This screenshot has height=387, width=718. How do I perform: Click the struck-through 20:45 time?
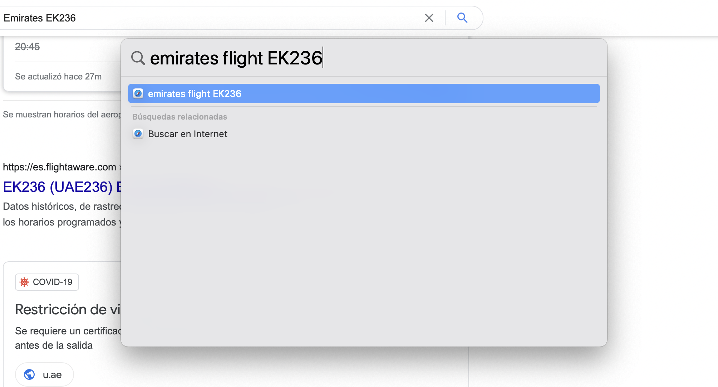pos(28,47)
